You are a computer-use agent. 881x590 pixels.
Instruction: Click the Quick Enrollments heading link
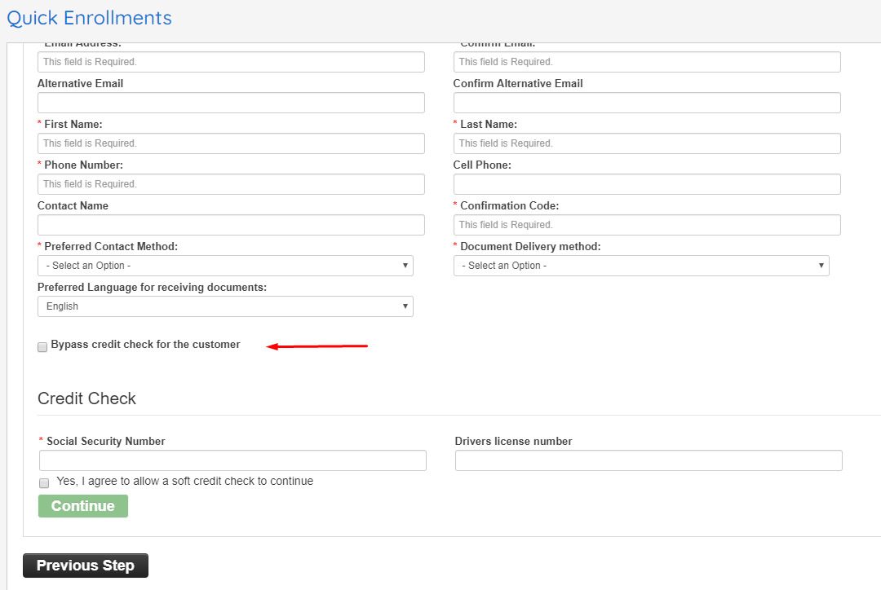point(90,18)
